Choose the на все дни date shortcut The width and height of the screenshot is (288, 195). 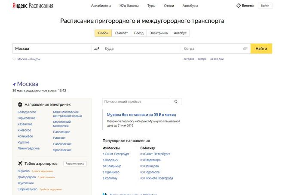click(x=217, y=59)
